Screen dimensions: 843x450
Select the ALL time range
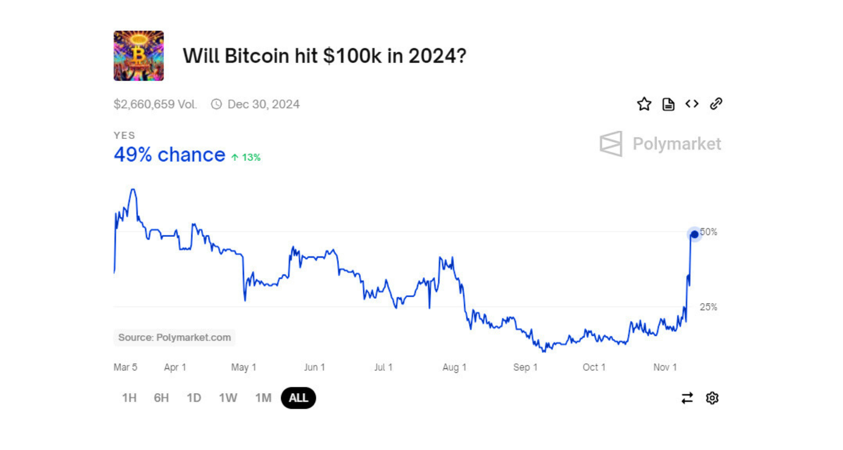coord(298,398)
